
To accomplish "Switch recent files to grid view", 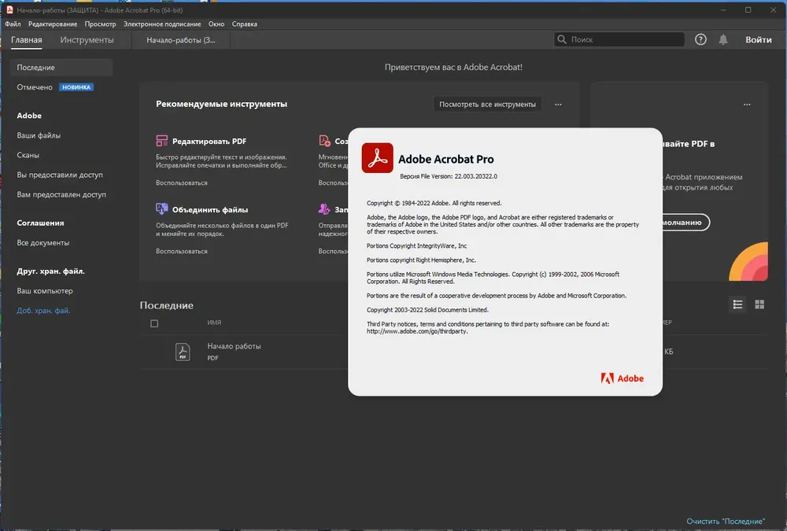I will pos(759,304).
